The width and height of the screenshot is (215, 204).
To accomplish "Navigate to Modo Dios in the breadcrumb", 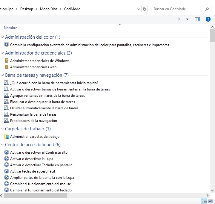I will [49, 9].
